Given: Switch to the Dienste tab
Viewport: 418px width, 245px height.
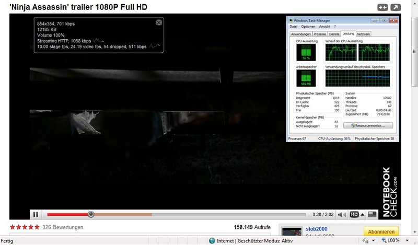Looking at the screenshot, I should pyautogui.click(x=334, y=34).
